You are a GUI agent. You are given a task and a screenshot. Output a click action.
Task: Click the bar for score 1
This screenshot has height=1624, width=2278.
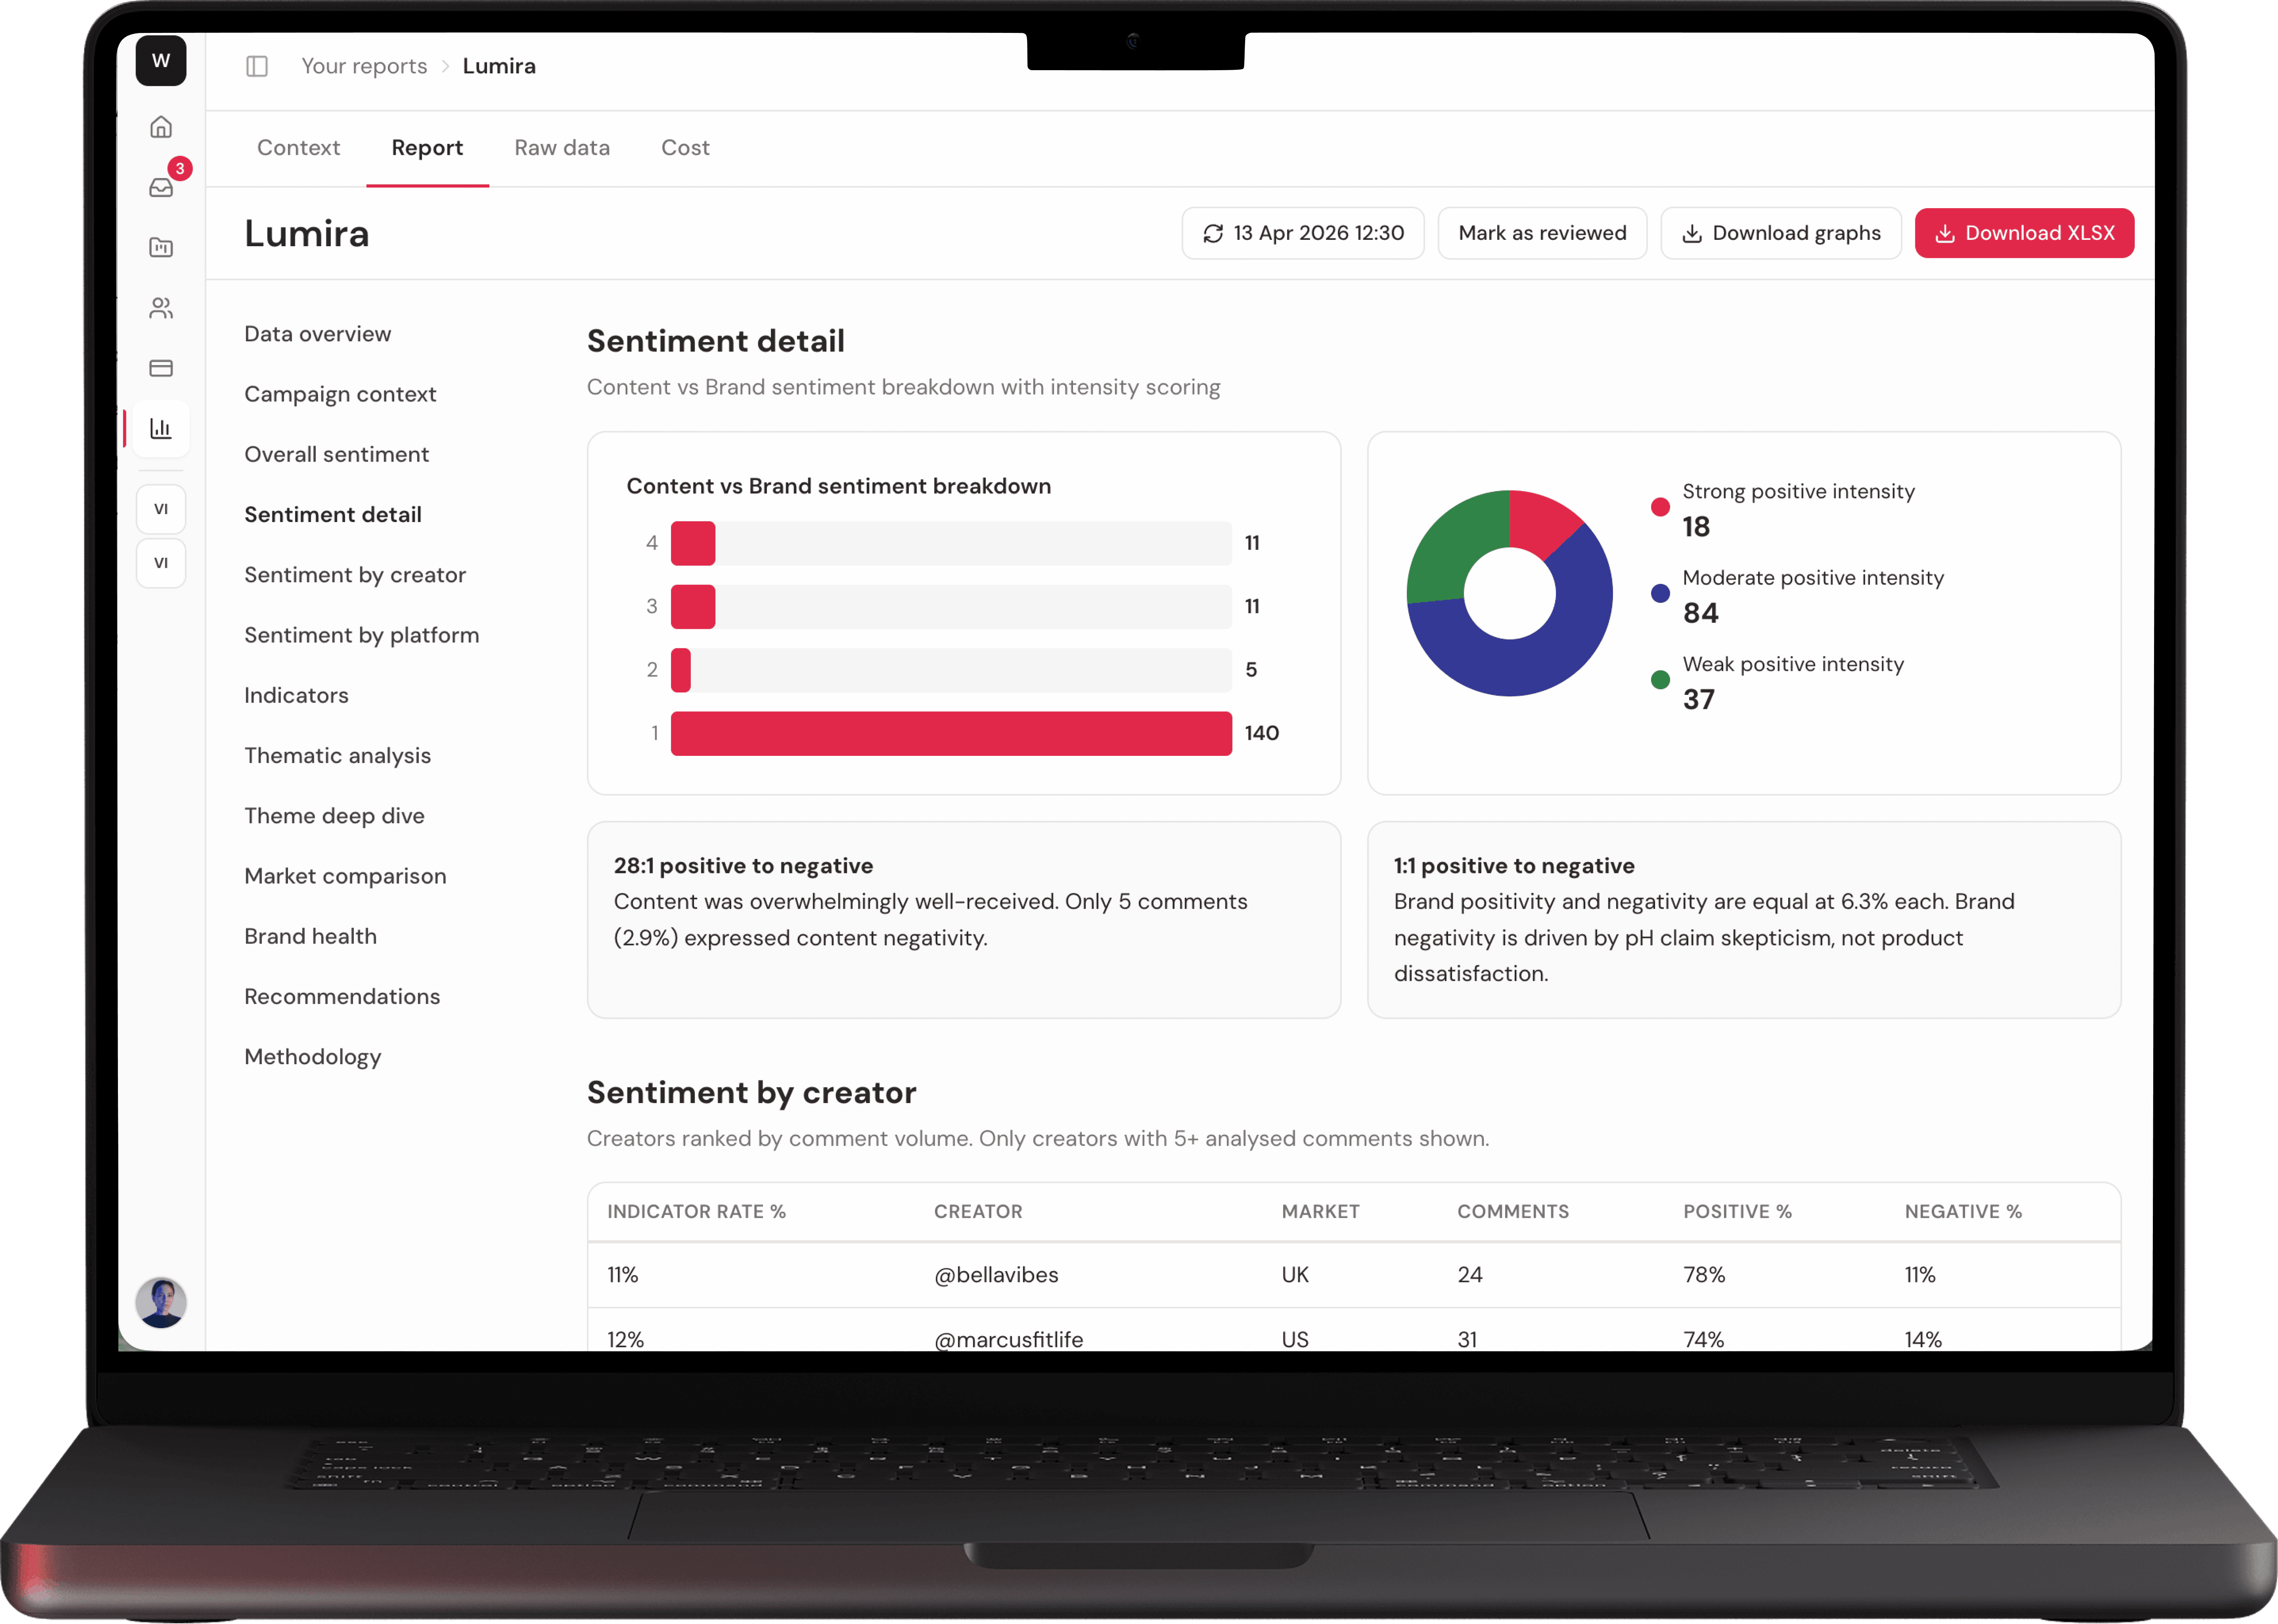951,733
